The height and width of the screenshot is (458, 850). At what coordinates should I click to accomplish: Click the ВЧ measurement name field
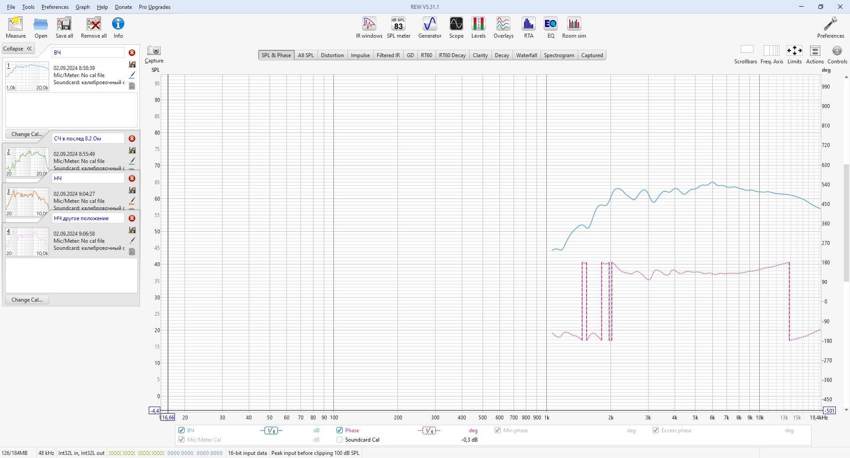pos(88,52)
